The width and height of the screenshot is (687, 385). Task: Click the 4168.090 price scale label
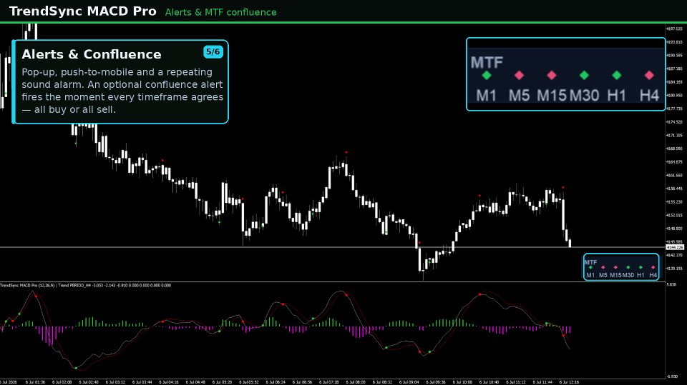(x=674, y=149)
